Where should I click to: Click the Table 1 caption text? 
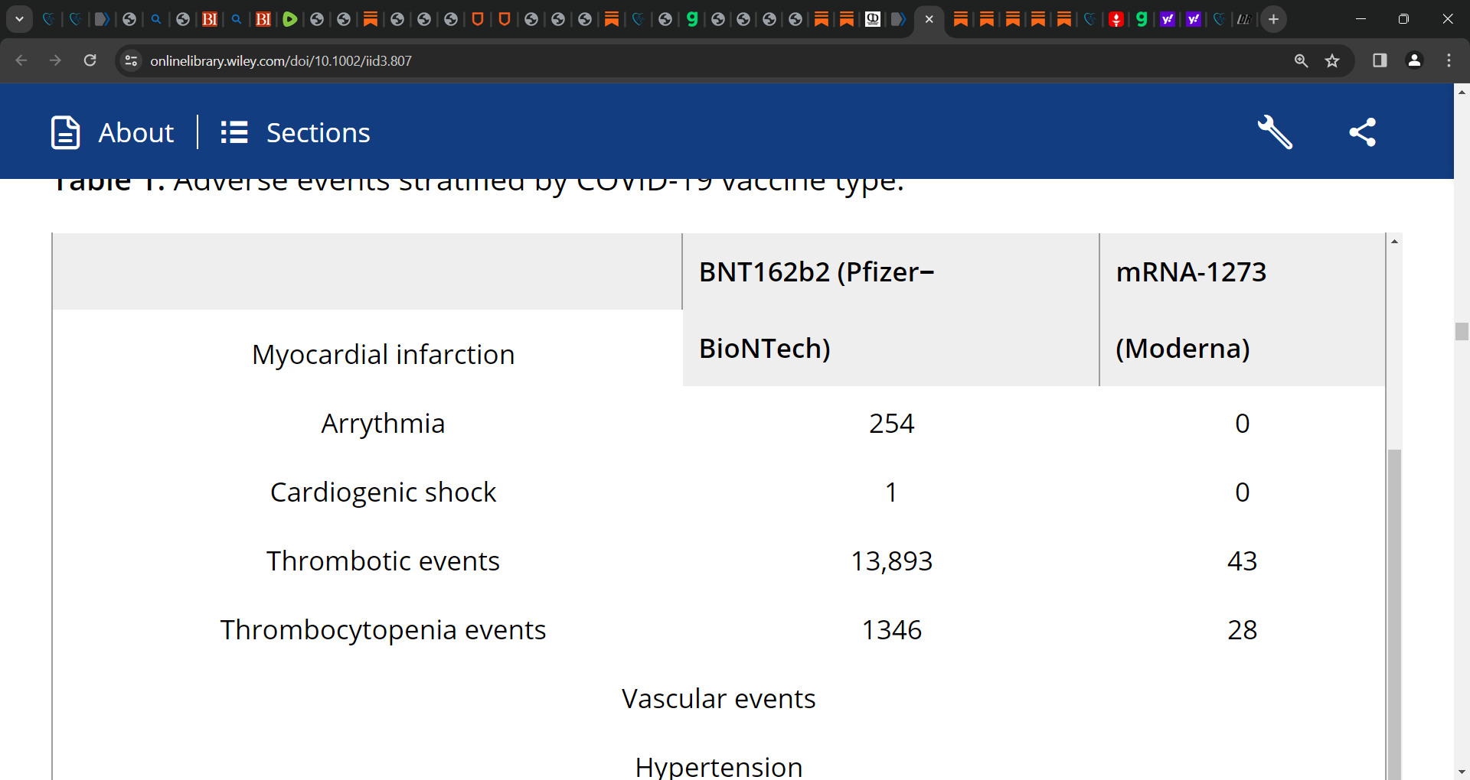click(x=478, y=187)
